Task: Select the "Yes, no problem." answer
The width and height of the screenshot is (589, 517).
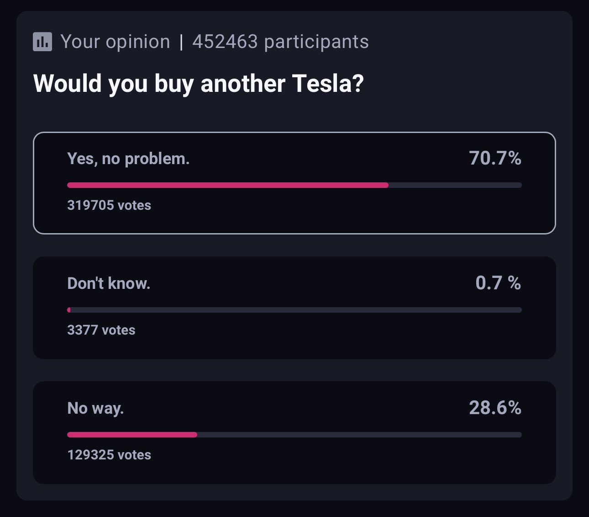Action: pyautogui.click(x=128, y=159)
